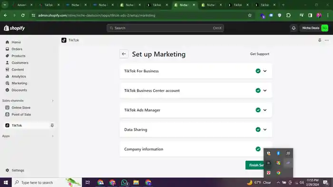Switch to the Advert tab
Viewport: 333px width, 187px height.
coord(21,5)
